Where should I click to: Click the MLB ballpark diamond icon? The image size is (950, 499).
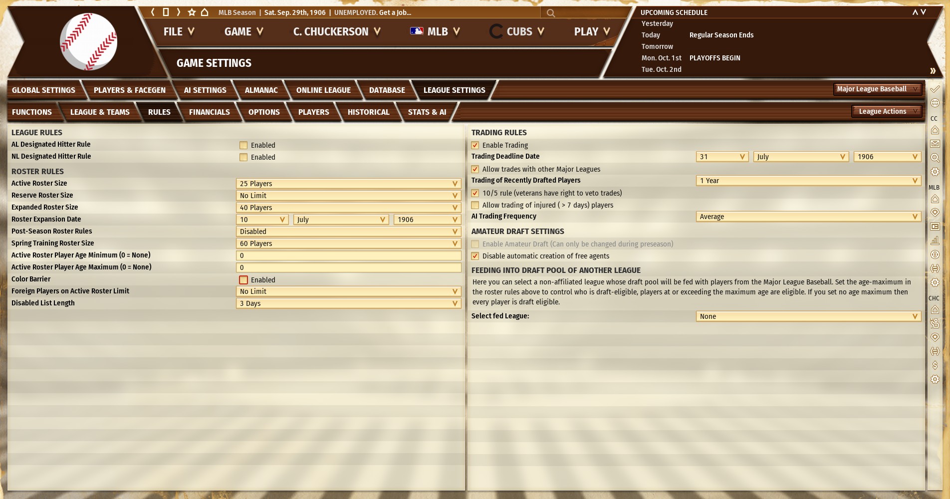[x=935, y=213]
